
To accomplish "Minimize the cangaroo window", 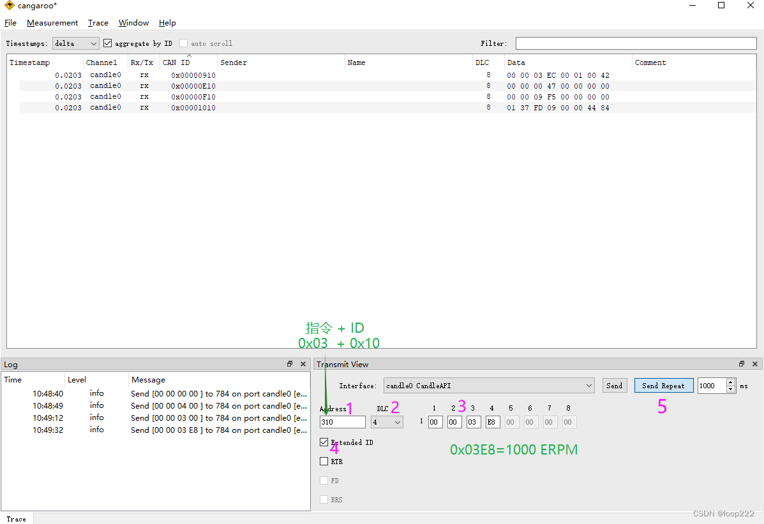I will (x=693, y=5).
